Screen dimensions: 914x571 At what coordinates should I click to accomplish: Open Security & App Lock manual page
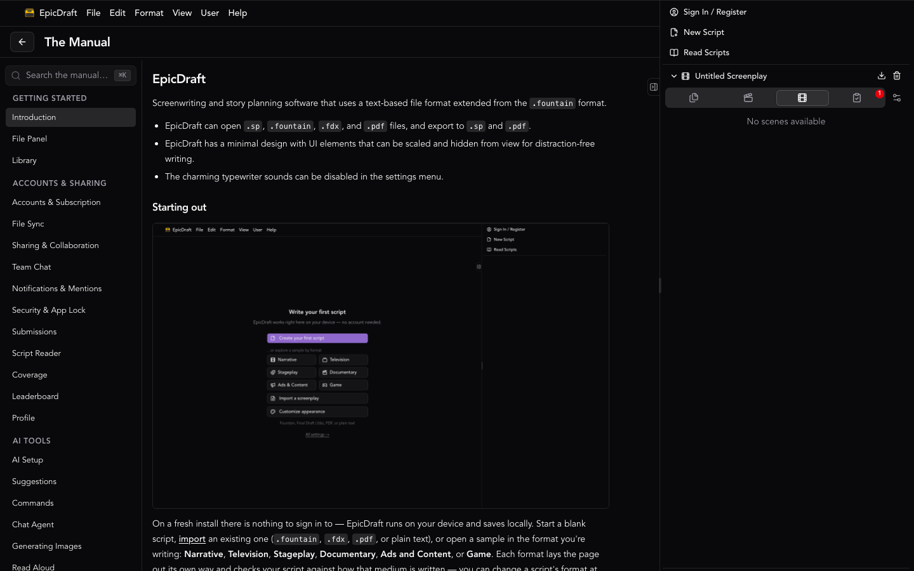tap(70, 310)
